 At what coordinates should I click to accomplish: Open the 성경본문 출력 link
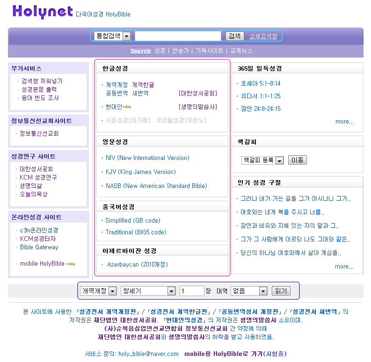point(39,89)
